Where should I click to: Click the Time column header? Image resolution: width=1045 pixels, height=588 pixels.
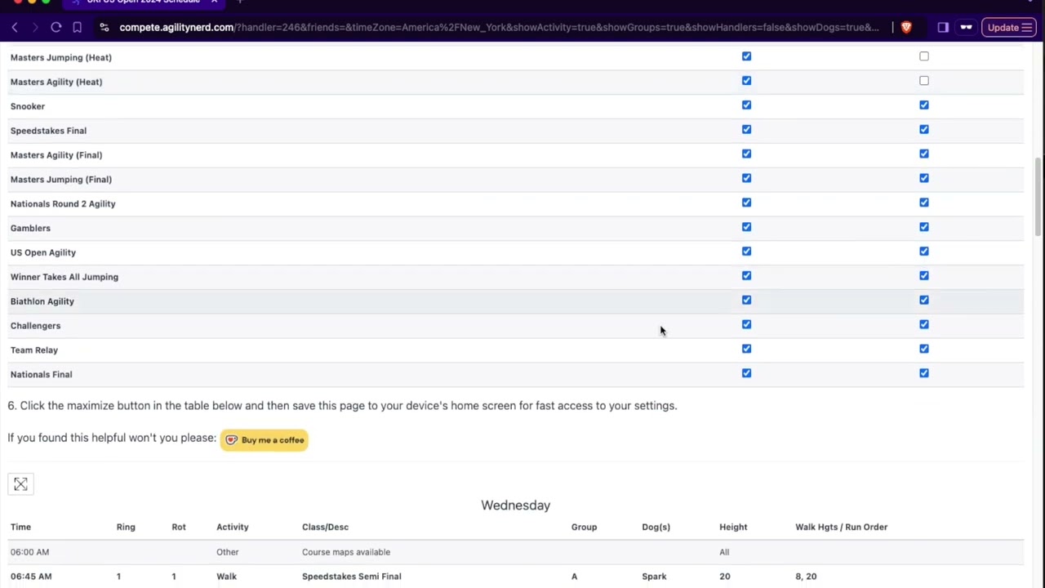click(20, 528)
